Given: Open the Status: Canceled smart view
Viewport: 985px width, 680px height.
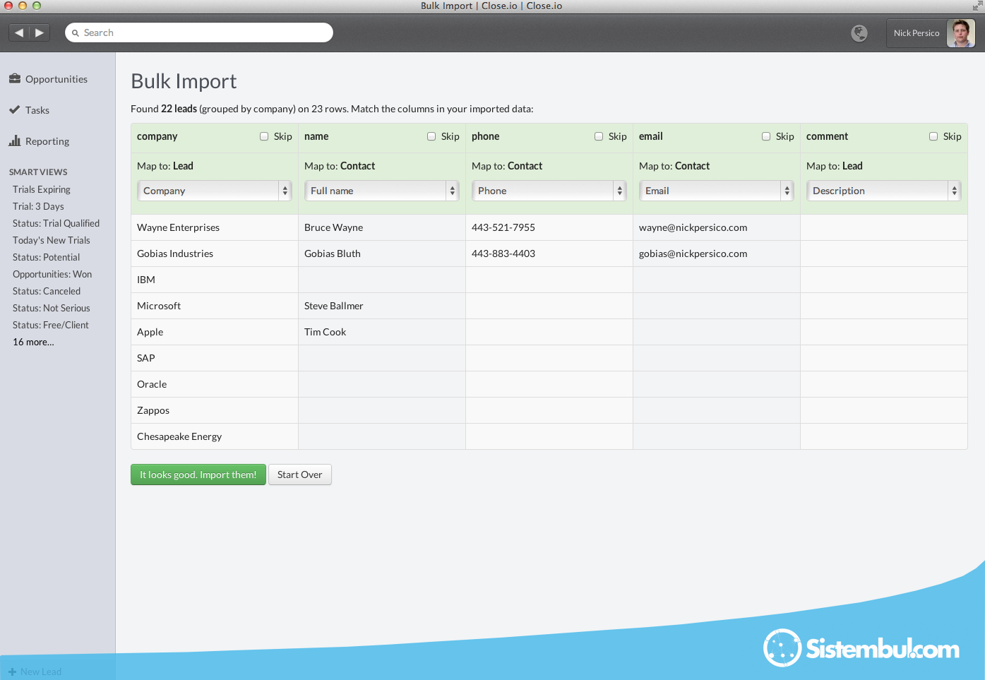Looking at the screenshot, I should [47, 291].
